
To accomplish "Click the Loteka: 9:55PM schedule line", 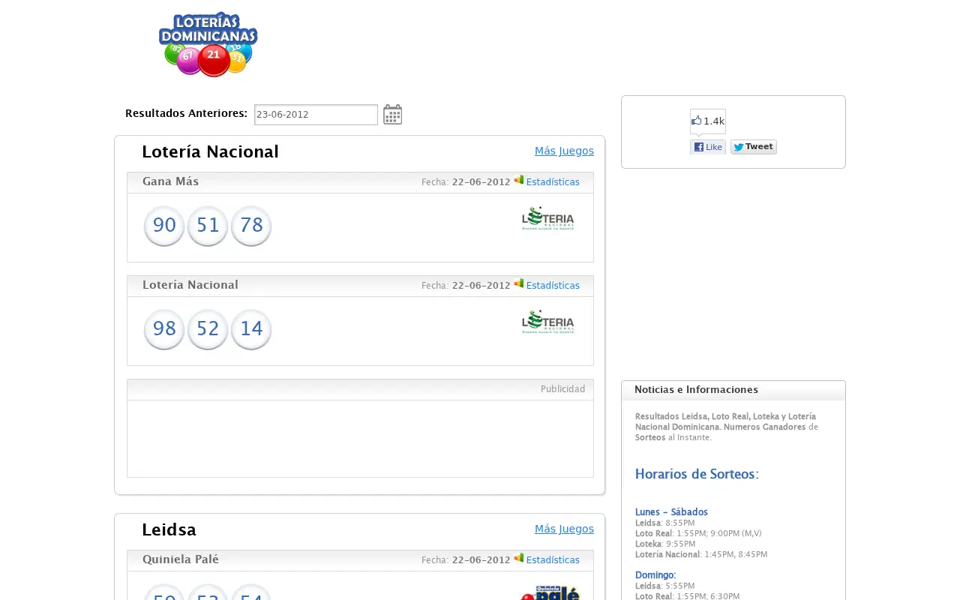I will [x=665, y=544].
